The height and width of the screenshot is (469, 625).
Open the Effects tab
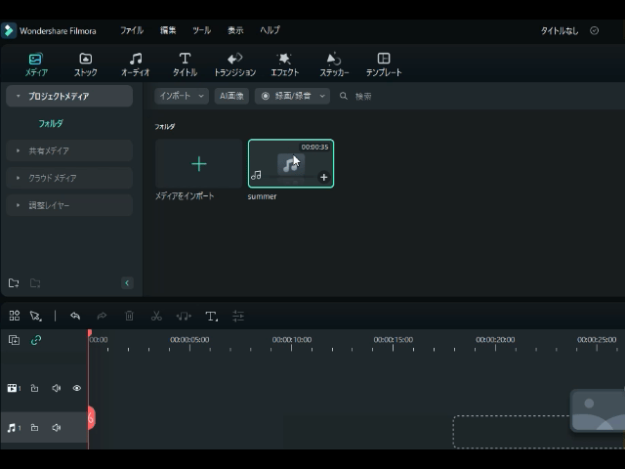(284, 64)
